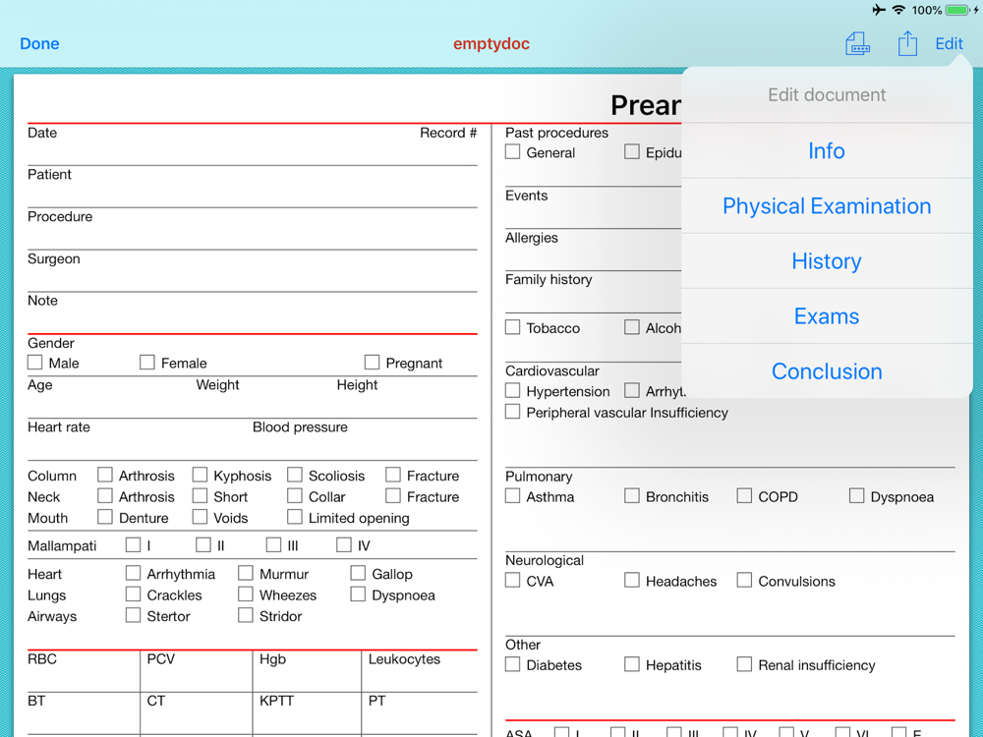Choose History from the Edit menu
Screen dimensions: 983x737
point(827,261)
